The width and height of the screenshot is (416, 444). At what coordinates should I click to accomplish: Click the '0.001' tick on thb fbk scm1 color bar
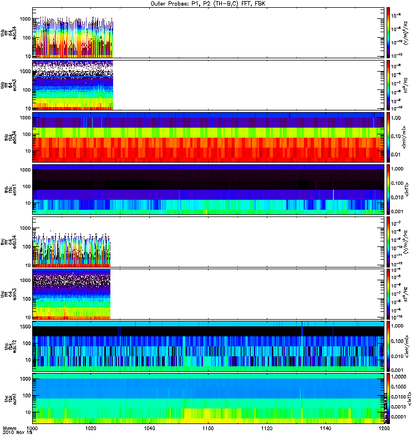(397, 211)
